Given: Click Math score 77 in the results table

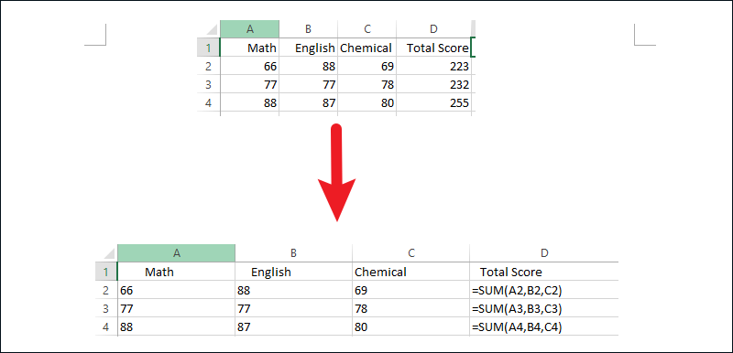Looking at the screenshot, I should pyautogui.click(x=249, y=84).
